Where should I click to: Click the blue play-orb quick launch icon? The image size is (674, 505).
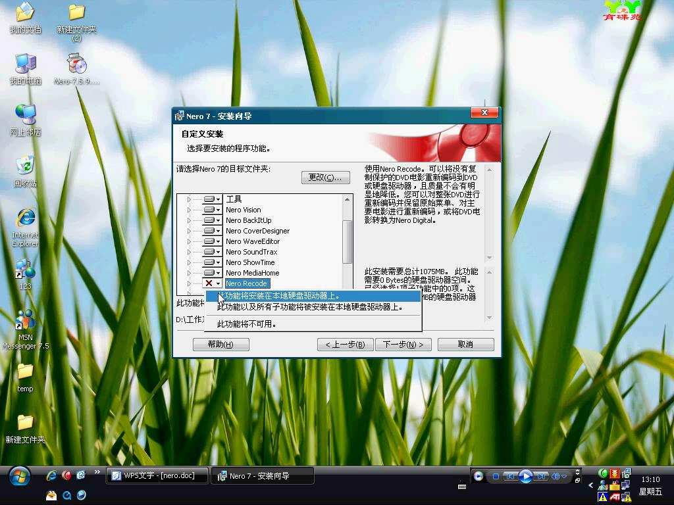click(x=81, y=495)
